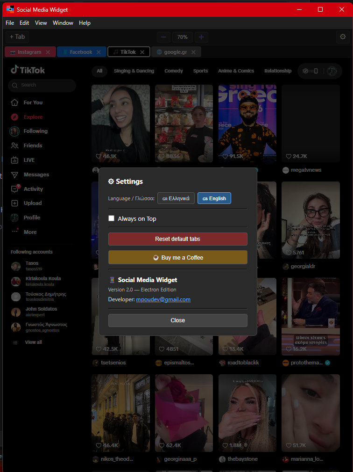Open the Profile avatar in the sidebar
This screenshot has height=472, width=353.
14,218
